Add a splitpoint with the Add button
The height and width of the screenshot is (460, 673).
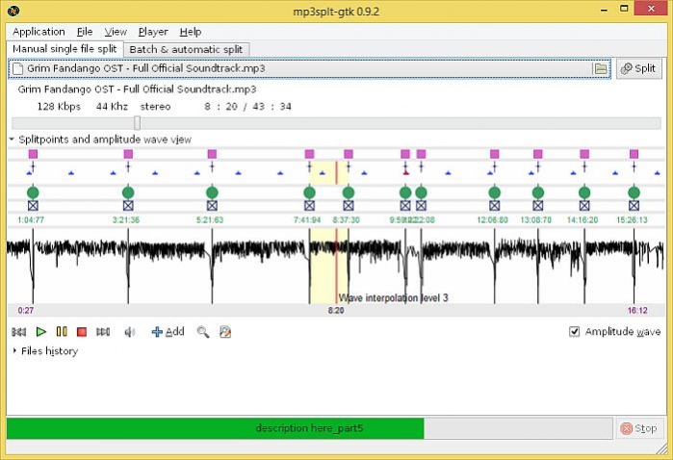[168, 332]
